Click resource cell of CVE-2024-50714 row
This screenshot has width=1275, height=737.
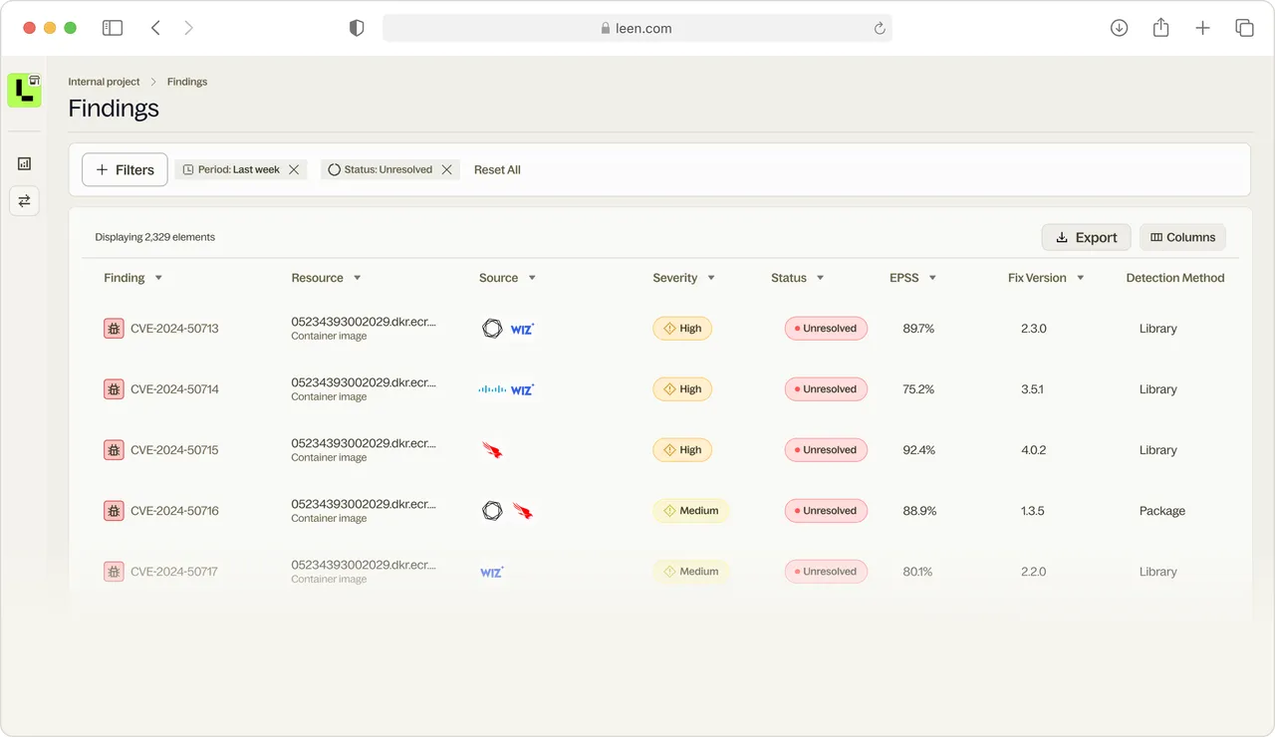(x=364, y=389)
